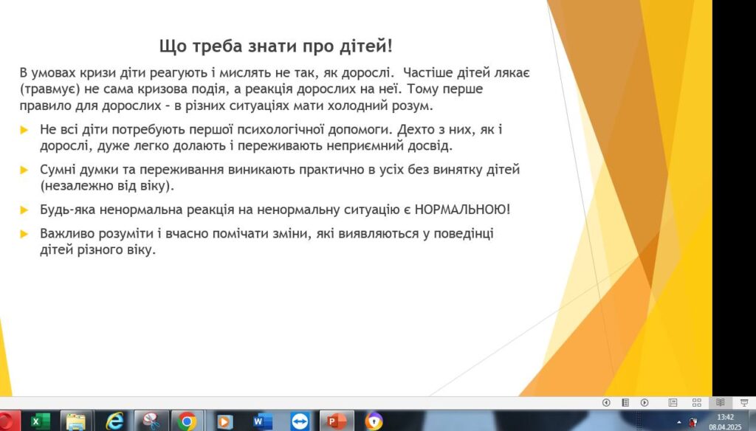756x431 pixels.
Task: Switch to Word from the taskbar
Action: [262, 421]
